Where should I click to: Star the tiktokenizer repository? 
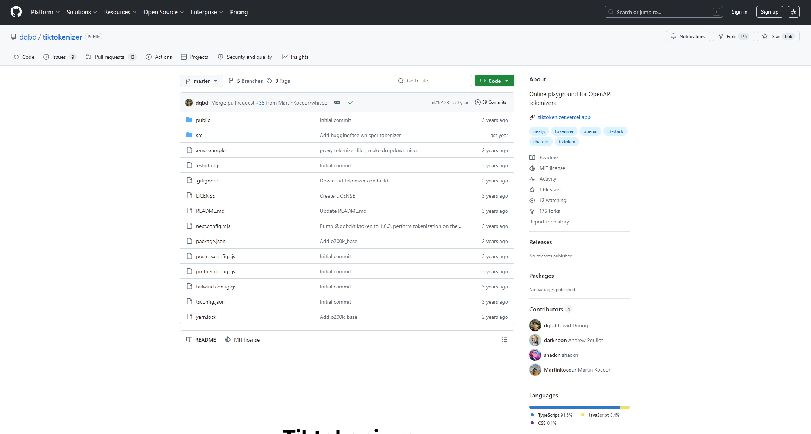(778, 36)
